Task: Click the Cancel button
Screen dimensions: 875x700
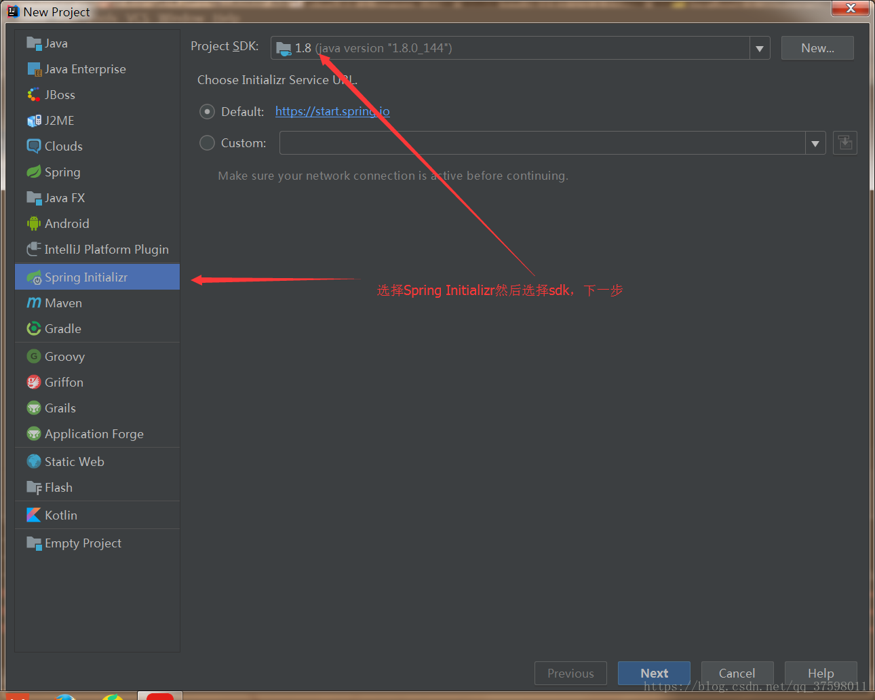Action: click(x=737, y=674)
